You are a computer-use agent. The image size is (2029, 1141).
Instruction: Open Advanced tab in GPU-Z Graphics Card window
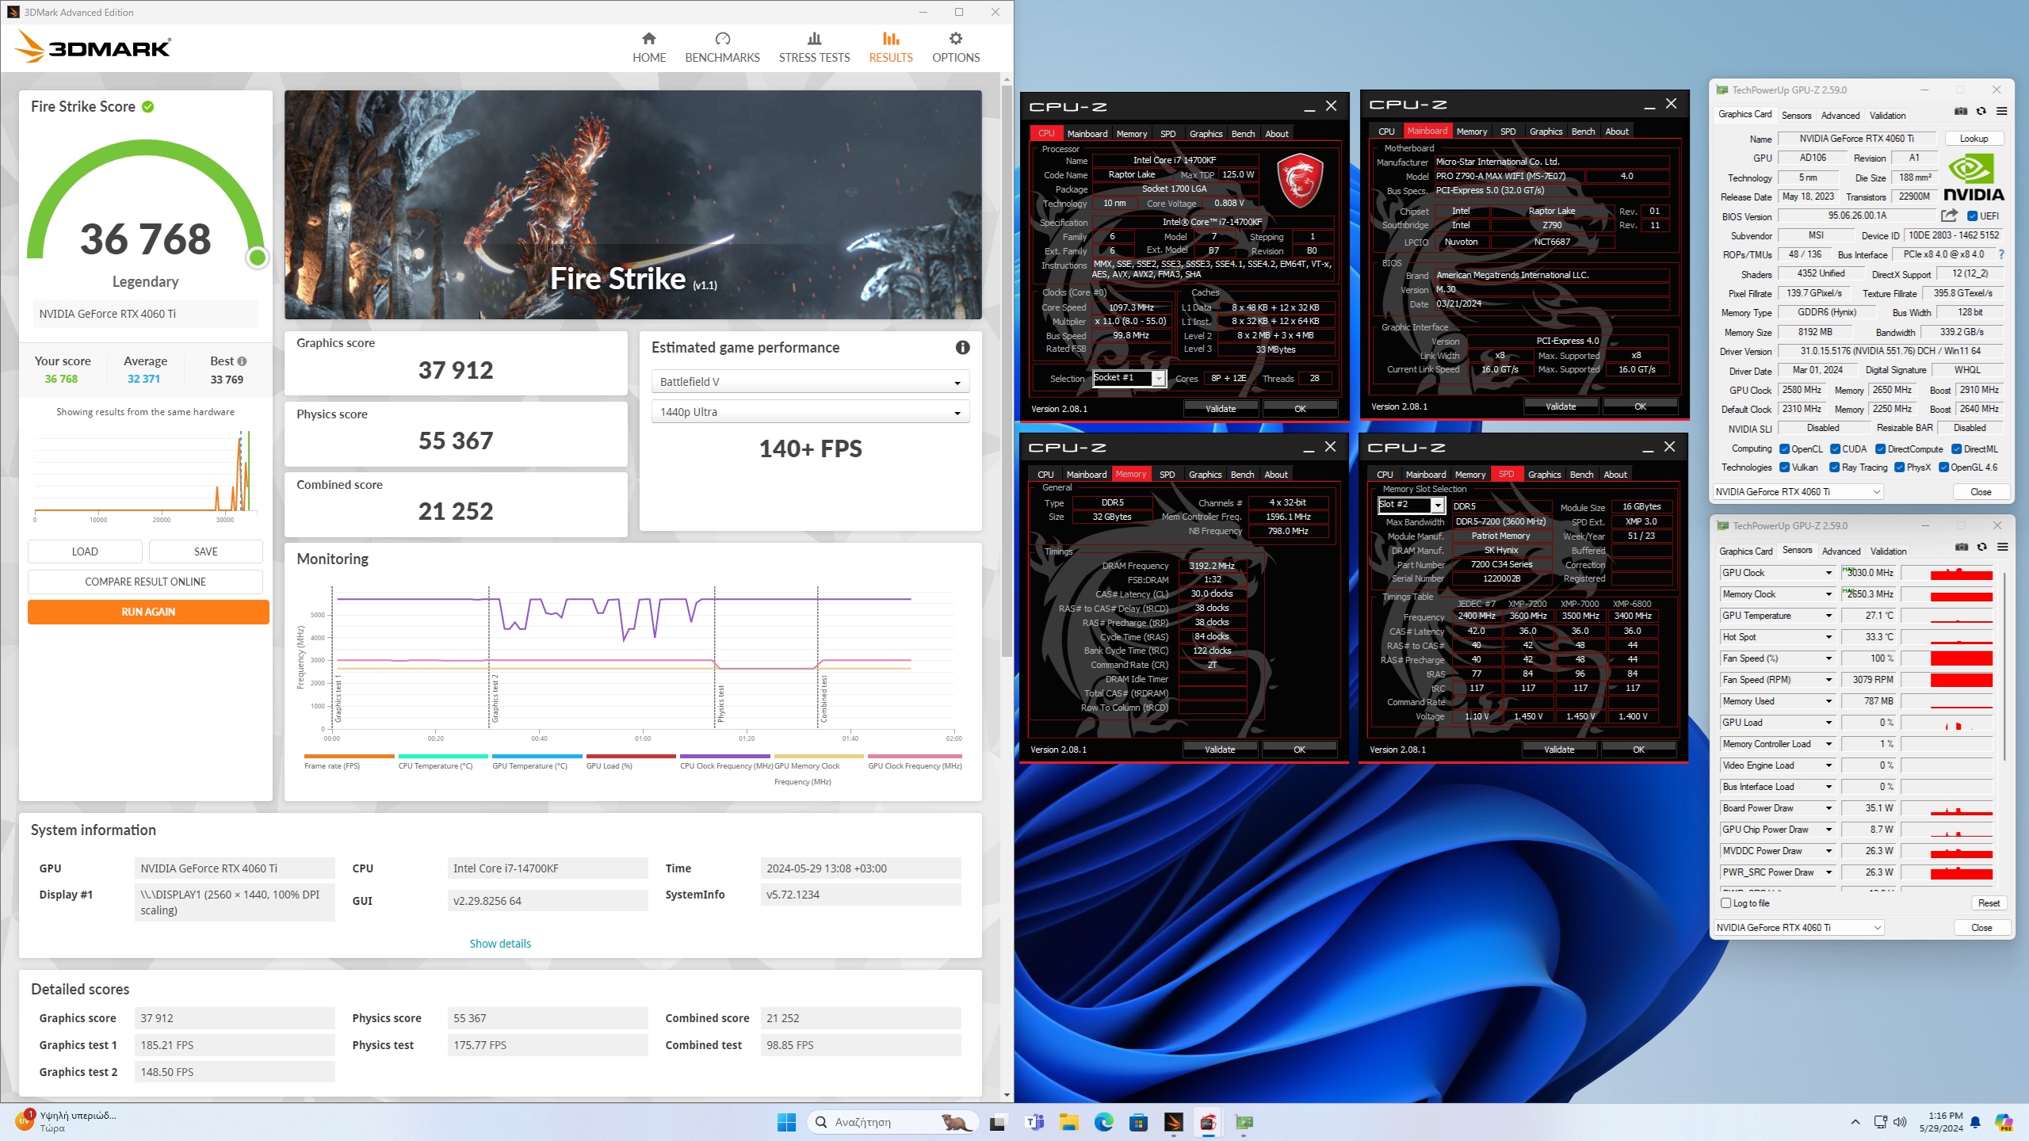(x=1840, y=115)
